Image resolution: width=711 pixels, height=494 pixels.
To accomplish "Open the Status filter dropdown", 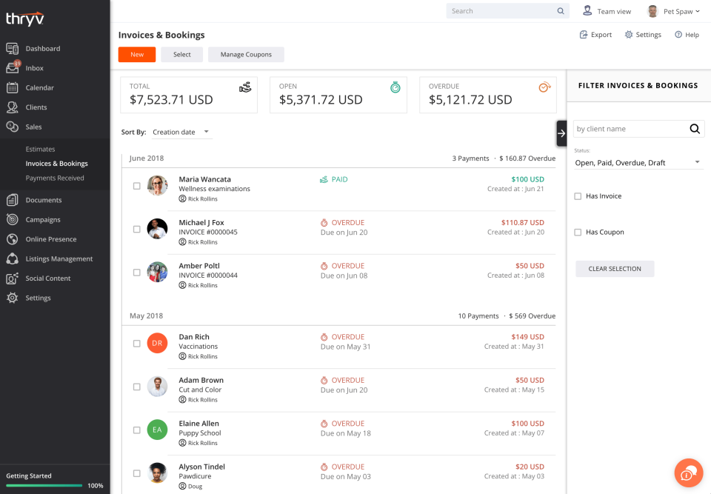I will [638, 163].
